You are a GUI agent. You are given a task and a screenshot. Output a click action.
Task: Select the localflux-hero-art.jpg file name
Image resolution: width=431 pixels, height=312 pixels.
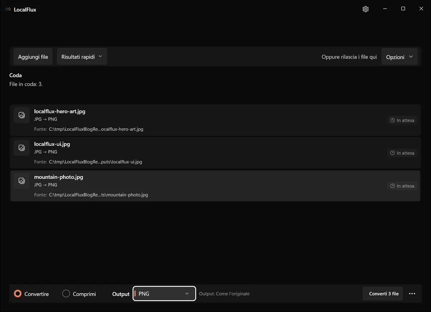click(60, 111)
